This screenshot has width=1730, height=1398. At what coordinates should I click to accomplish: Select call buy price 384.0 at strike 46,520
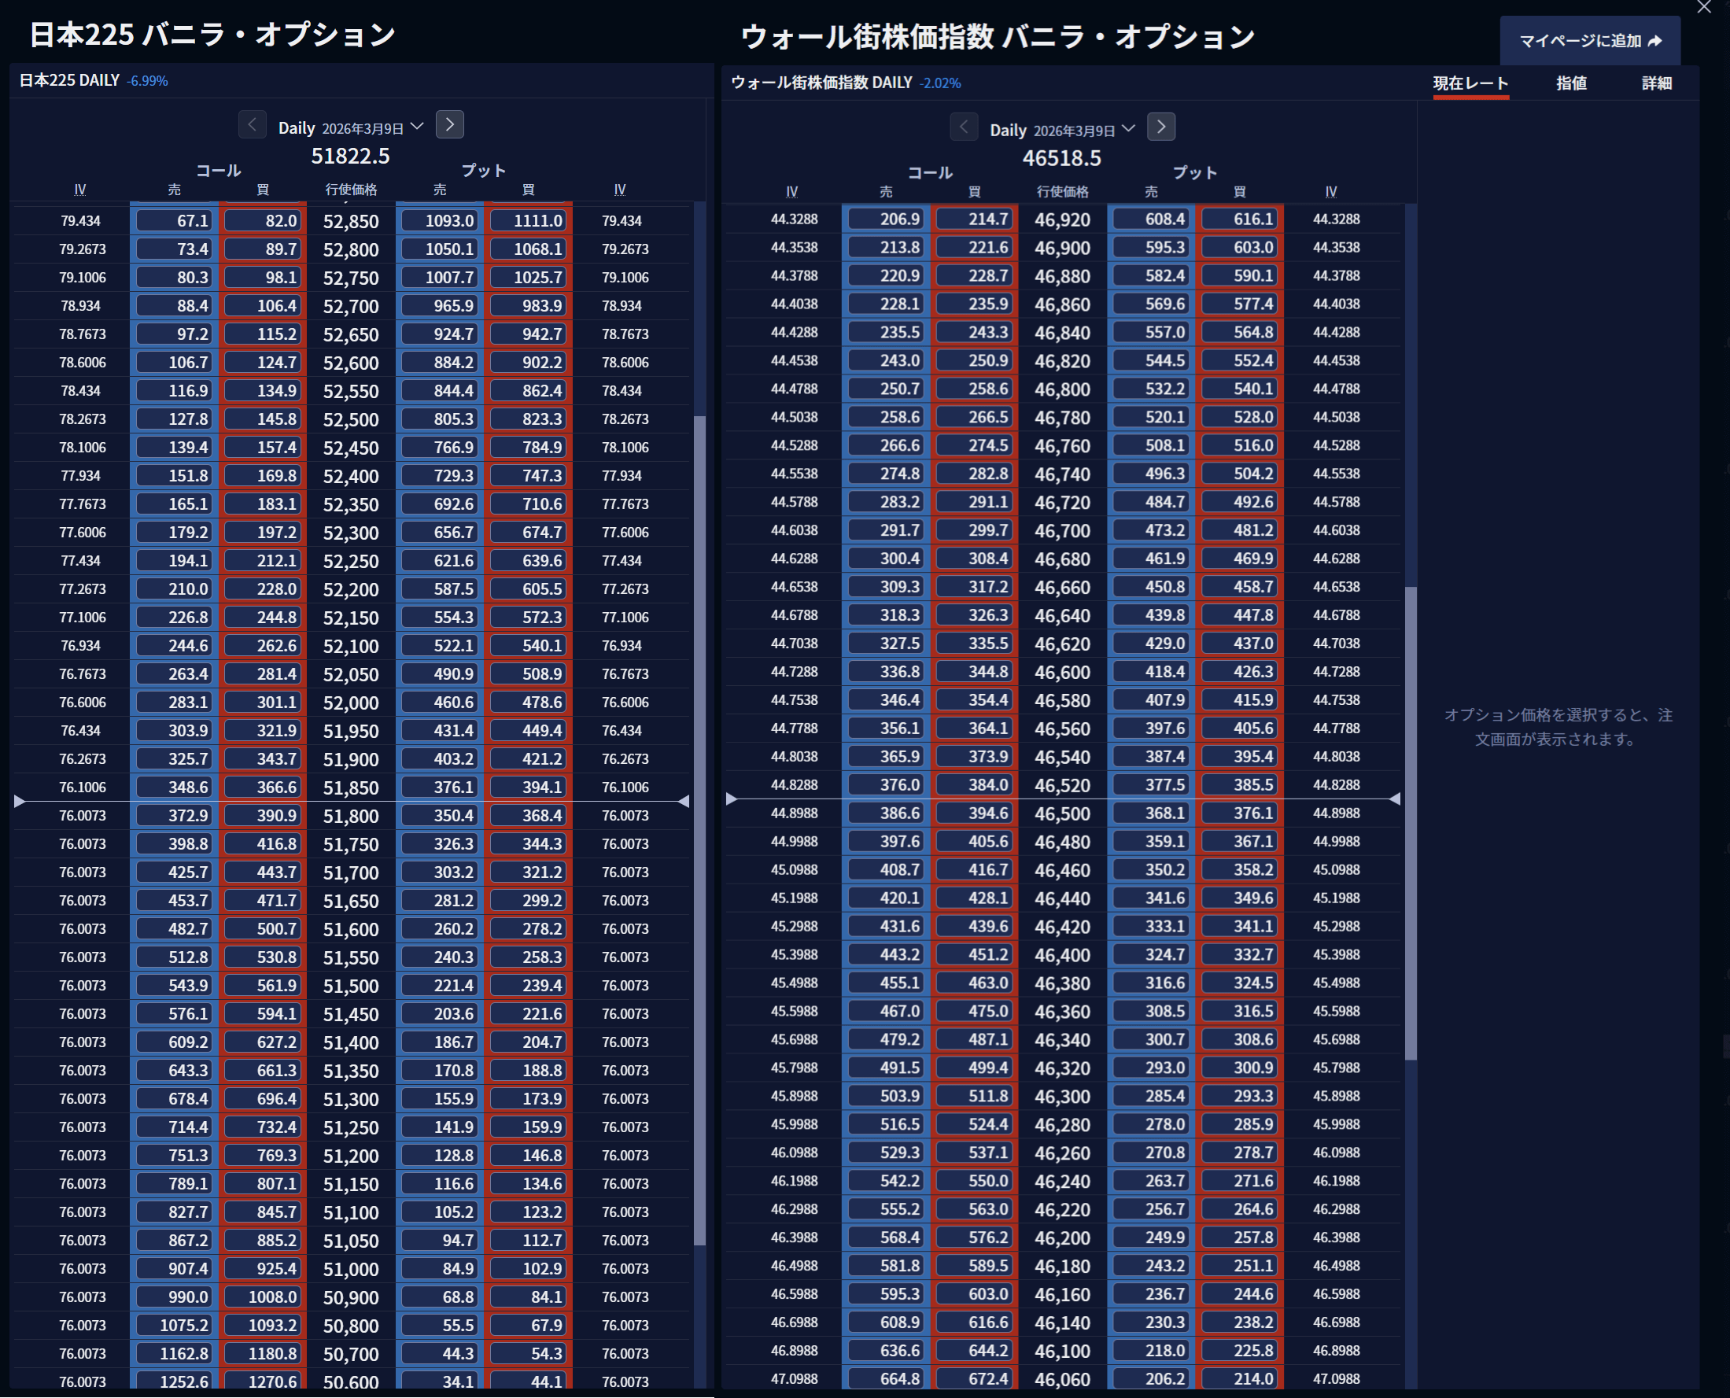pyautogui.click(x=975, y=785)
